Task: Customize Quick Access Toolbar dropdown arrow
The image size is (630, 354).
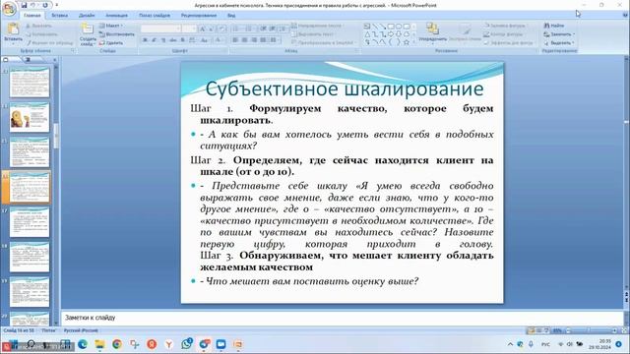Action: [57, 5]
